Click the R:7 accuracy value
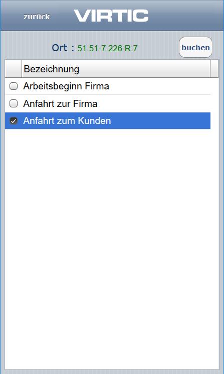224x374 pixels. point(130,48)
